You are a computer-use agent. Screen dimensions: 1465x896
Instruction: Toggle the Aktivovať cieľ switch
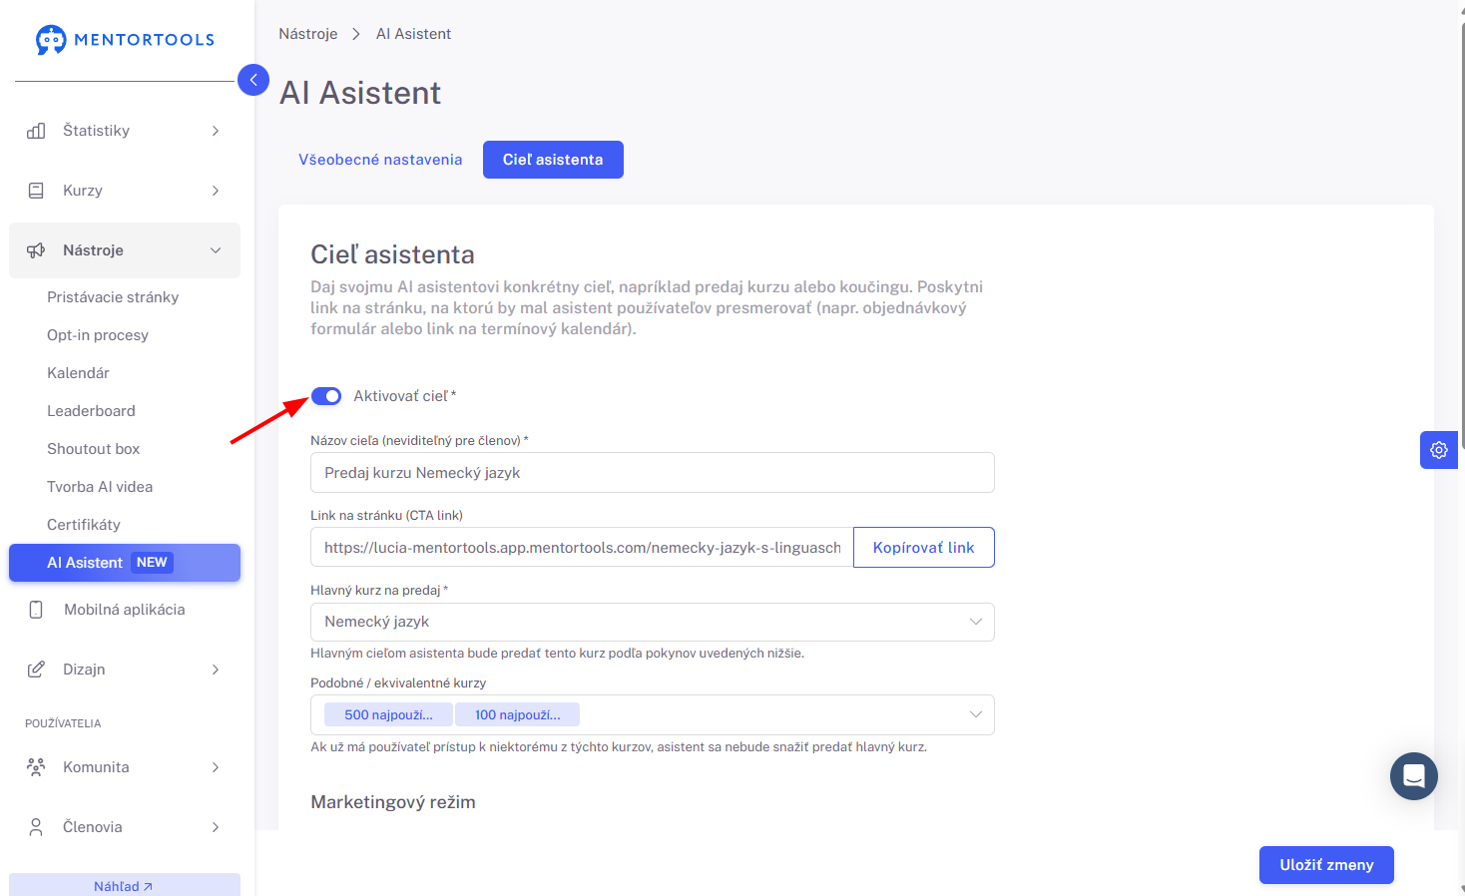pyautogui.click(x=326, y=396)
